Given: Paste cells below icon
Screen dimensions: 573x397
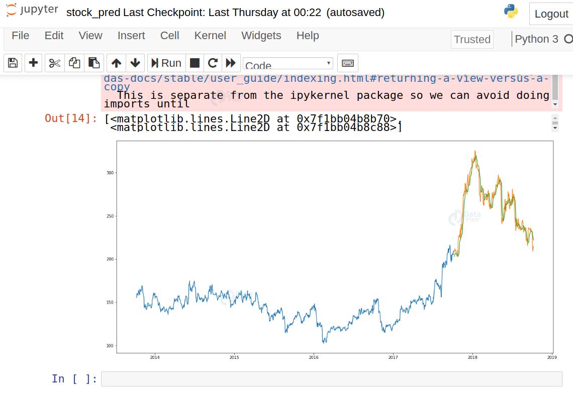Looking at the screenshot, I should tap(94, 63).
